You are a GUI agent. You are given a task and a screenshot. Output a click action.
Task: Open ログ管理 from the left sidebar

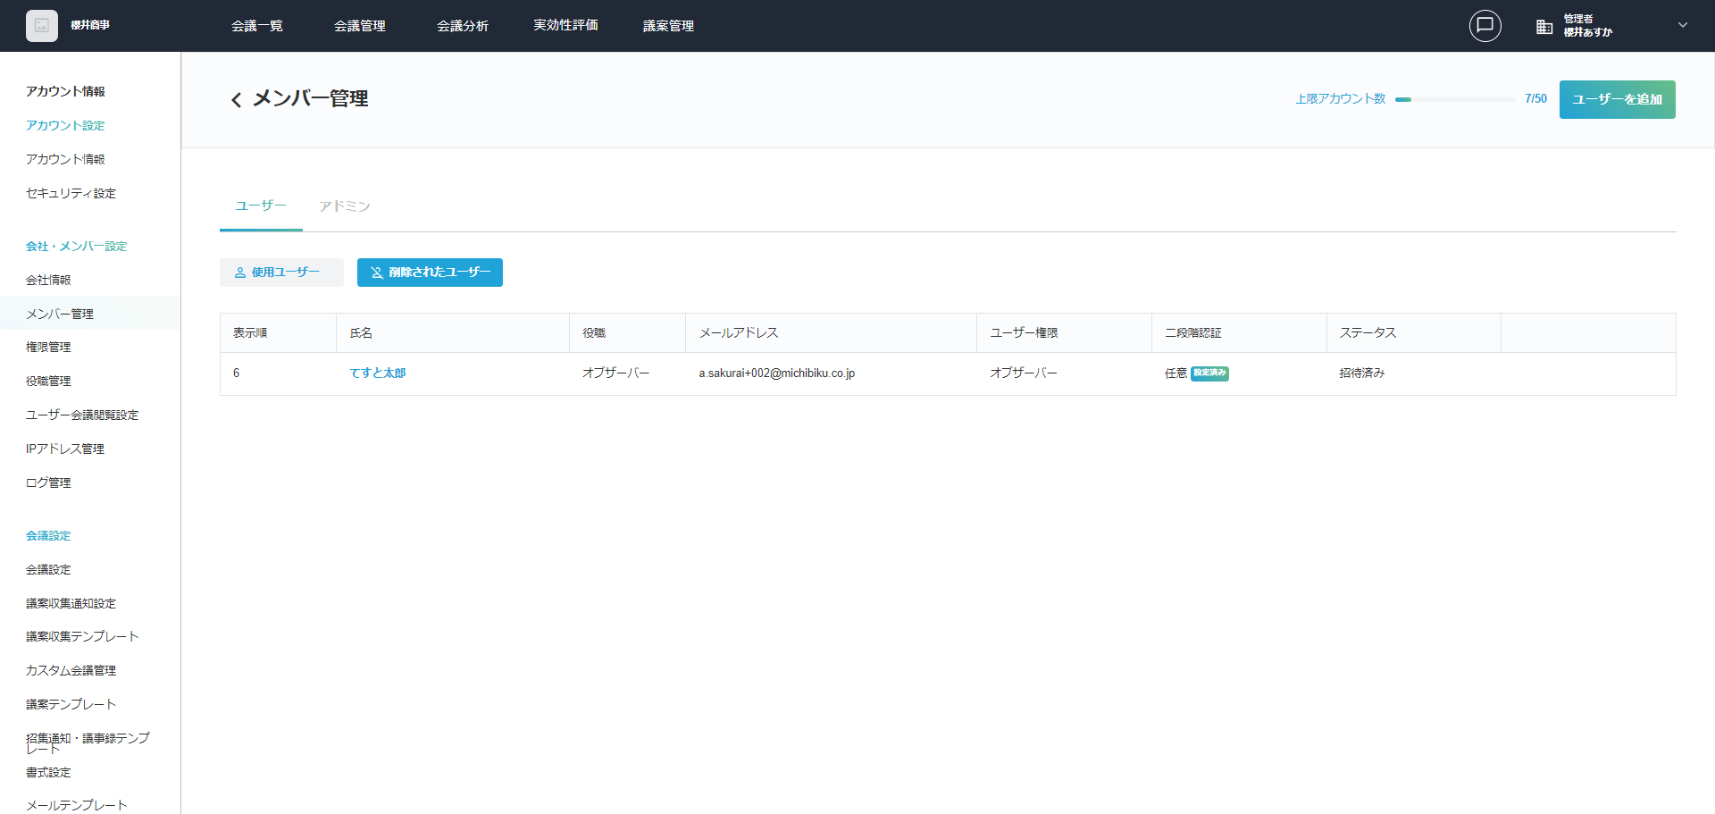[x=48, y=483]
